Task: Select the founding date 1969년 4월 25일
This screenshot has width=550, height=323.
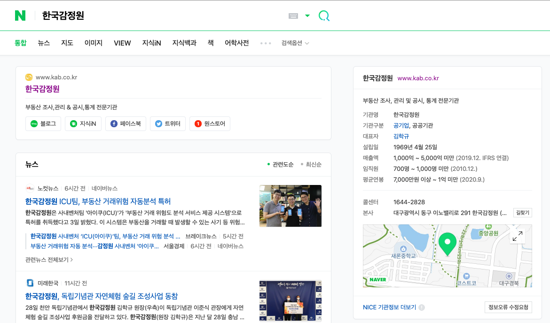Action: 415,147
